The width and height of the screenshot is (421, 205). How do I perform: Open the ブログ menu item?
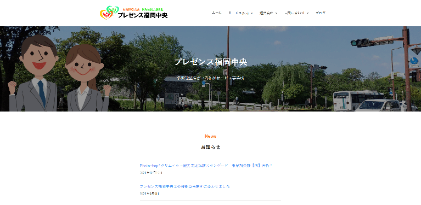click(x=321, y=13)
